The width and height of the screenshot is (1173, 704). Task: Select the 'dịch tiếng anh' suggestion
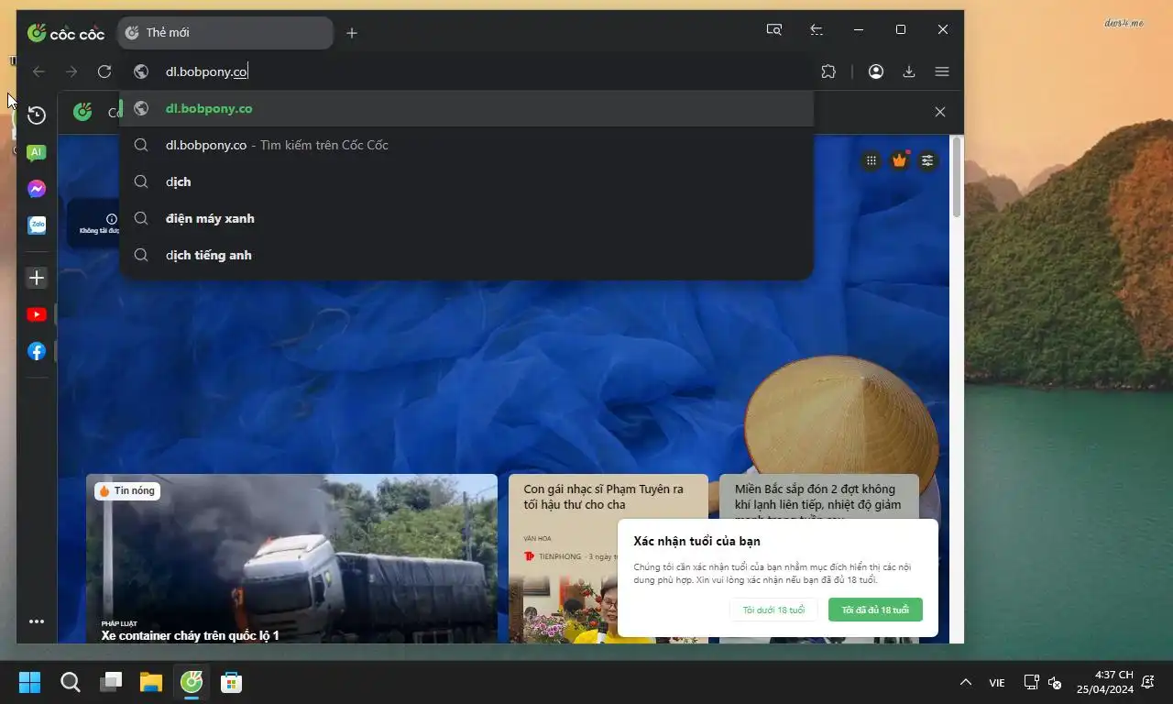point(467,255)
